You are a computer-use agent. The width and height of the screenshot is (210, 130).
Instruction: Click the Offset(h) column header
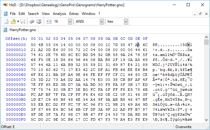(16, 39)
